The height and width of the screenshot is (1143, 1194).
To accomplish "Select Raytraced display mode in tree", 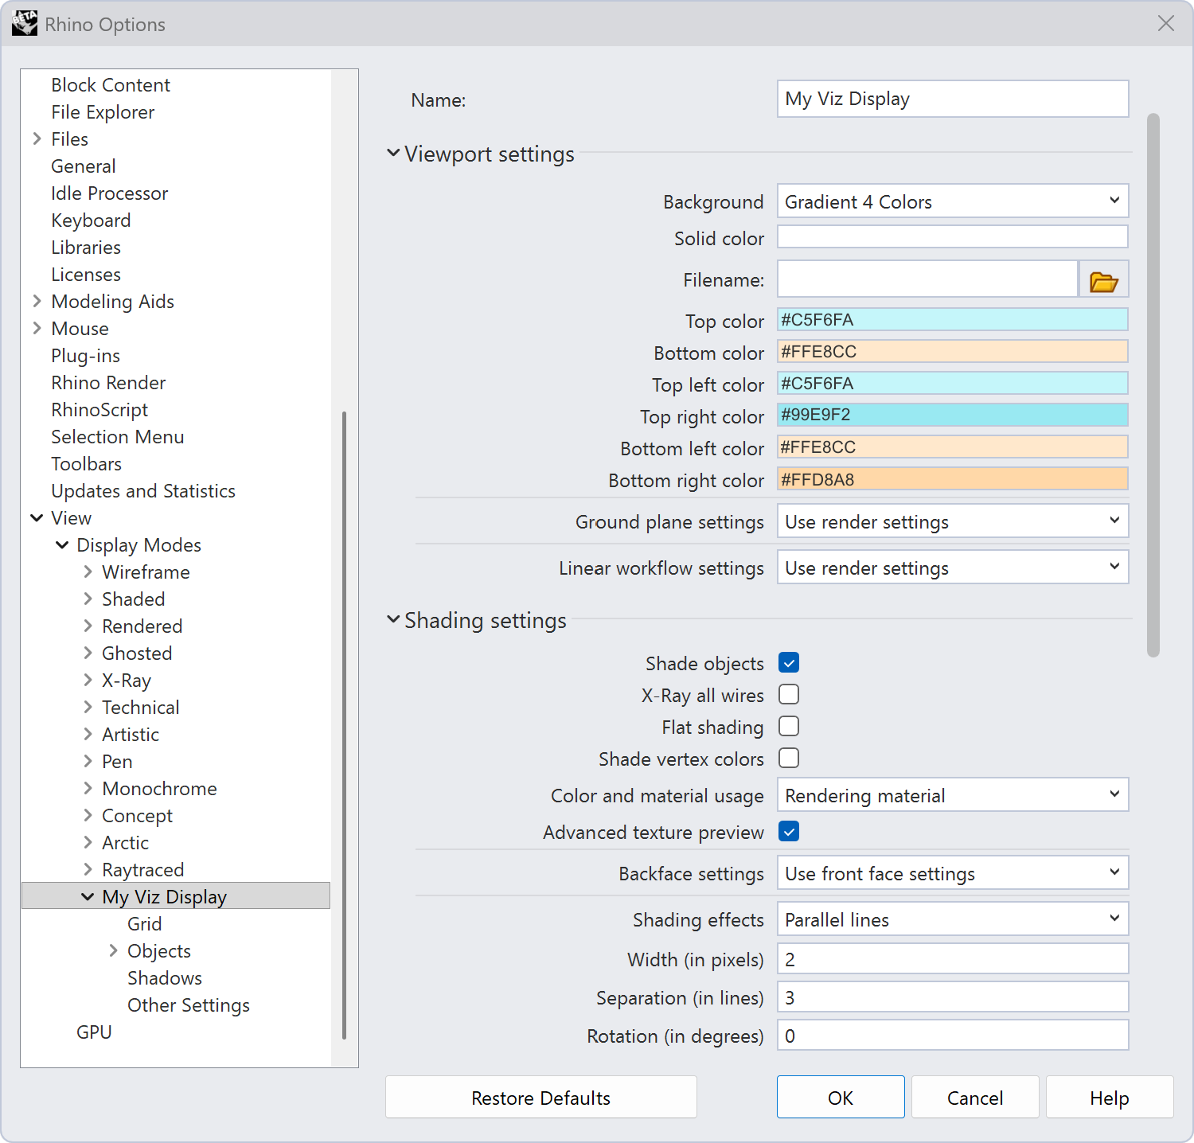I will coord(142,870).
